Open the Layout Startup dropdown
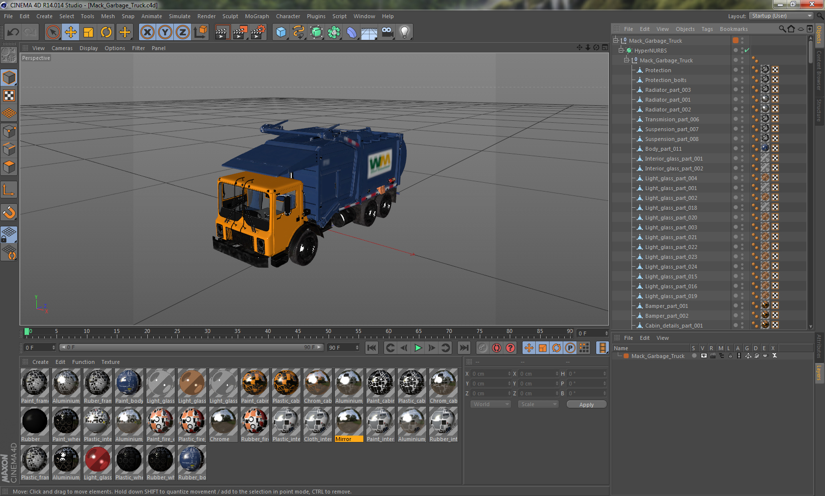 click(782, 16)
